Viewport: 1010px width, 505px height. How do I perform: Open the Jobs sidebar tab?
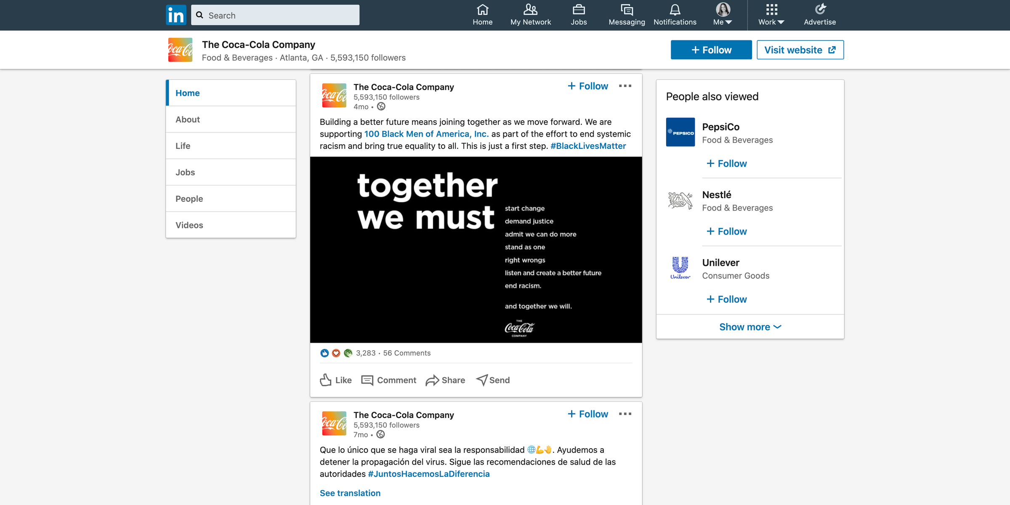(x=231, y=172)
